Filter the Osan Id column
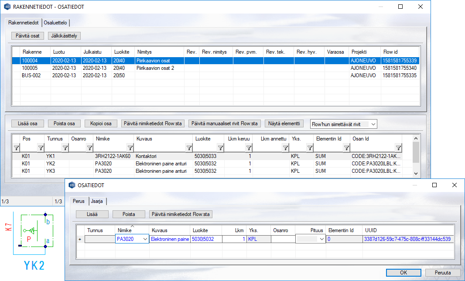This screenshot has height=281, width=465. click(x=398, y=148)
